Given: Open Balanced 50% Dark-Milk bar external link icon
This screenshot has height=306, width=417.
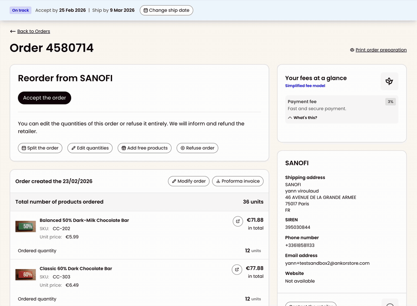Looking at the screenshot, I should point(238,221).
